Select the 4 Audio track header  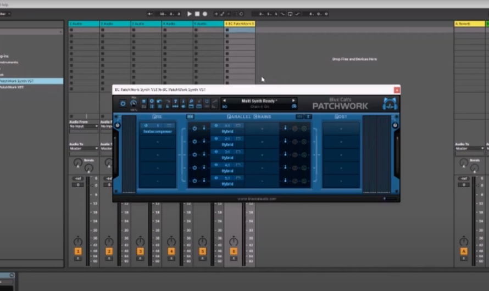tap(177, 24)
